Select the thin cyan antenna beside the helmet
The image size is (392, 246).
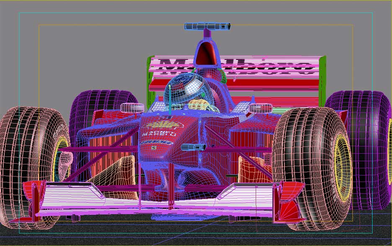click(170, 100)
